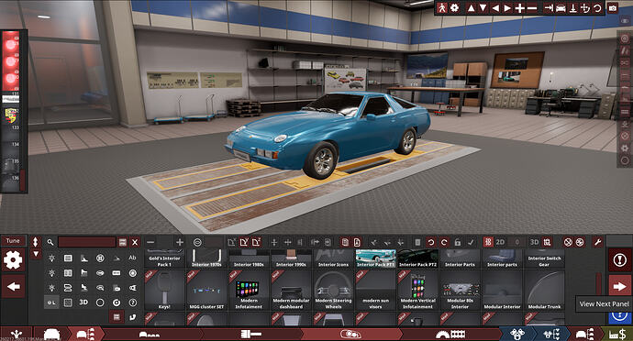
Task: Take a screenshot with the camera icon
Action: point(613,7)
